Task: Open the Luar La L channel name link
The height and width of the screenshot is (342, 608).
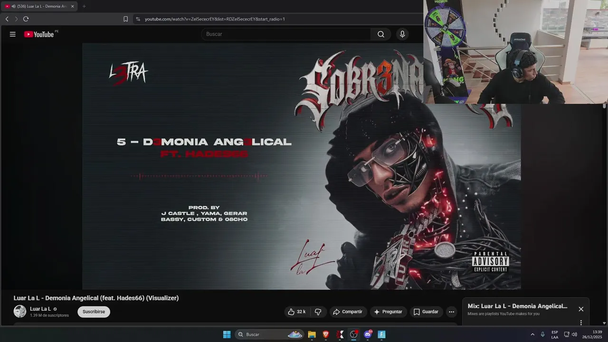Action: 40,309
